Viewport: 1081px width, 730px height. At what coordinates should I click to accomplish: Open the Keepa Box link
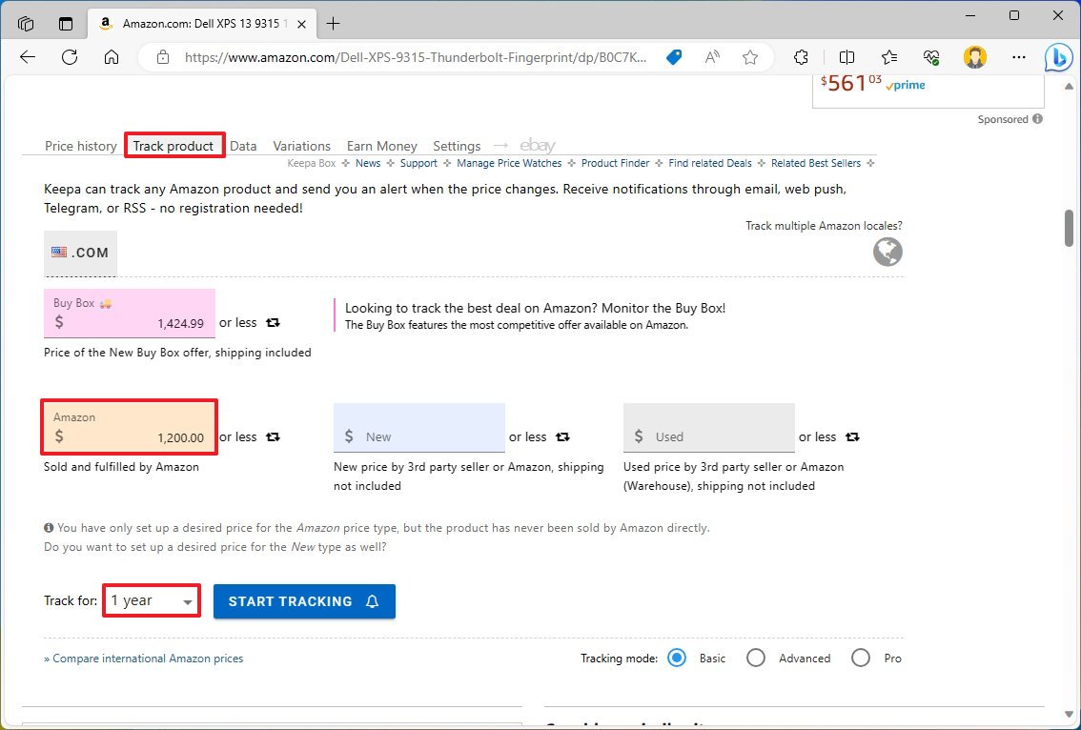pyautogui.click(x=312, y=163)
